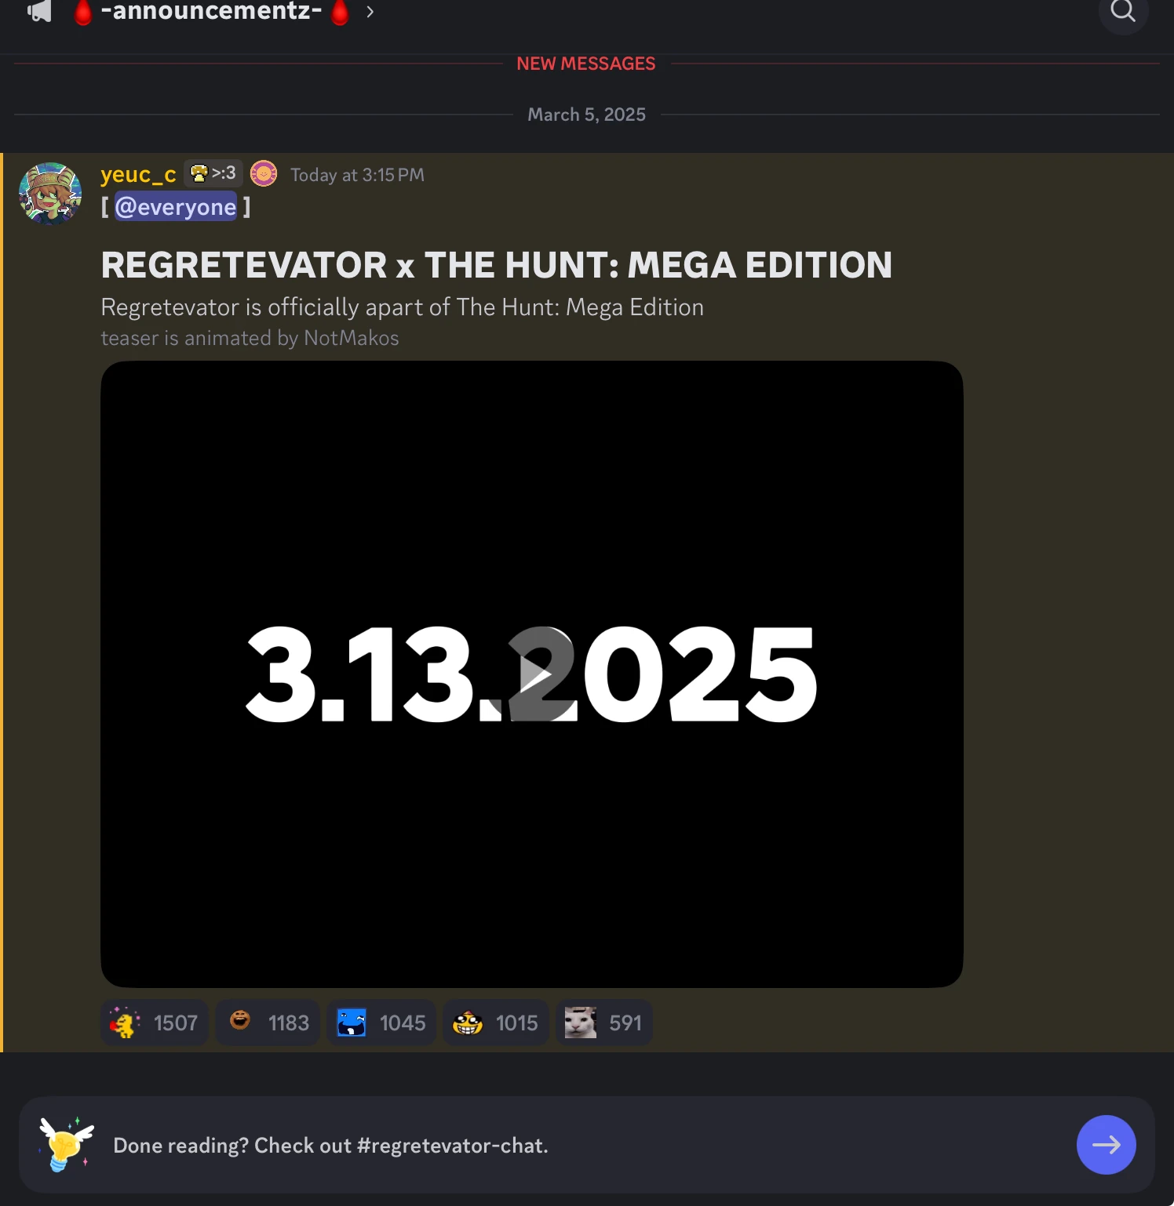Image resolution: width=1174 pixels, height=1206 pixels.
Task: Click the mushroom >:3 role badge
Action: 213,173
